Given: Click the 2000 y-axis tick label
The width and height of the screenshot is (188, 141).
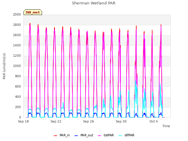Looking at the screenshot, I should 17,14.
